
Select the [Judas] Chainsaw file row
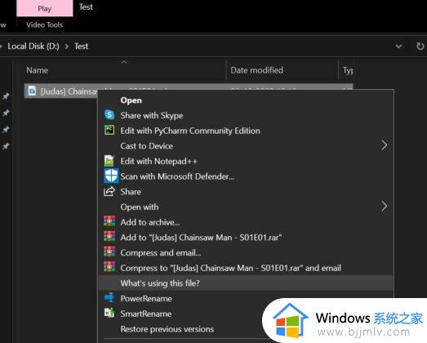pyautogui.click(x=189, y=91)
